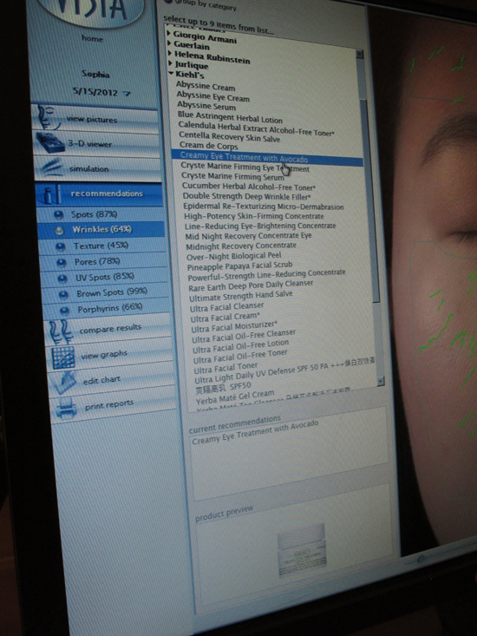Screen dimensions: 477x636
Task: Select Ultra Facial Oil-Free Lotion
Action: [x=241, y=346]
